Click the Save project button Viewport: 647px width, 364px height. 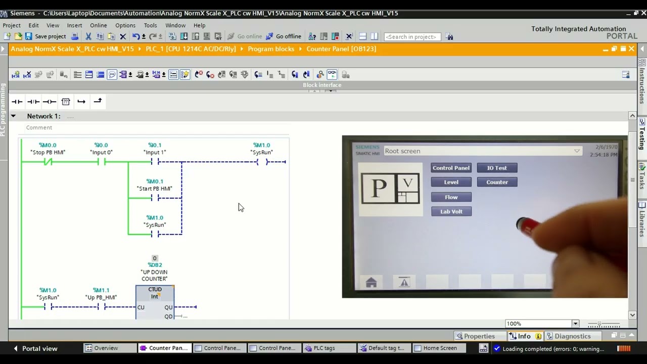pyautogui.click(x=45, y=36)
